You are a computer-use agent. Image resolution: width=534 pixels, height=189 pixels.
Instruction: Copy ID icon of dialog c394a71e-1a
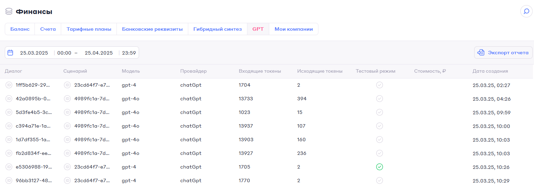click(x=9, y=126)
